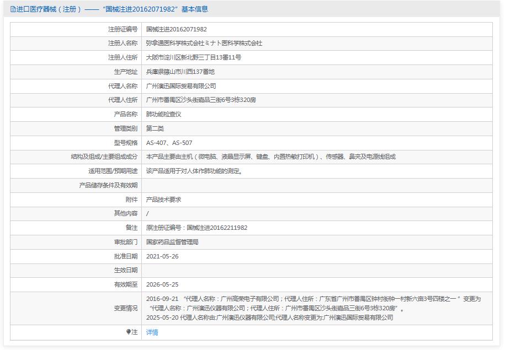This screenshot has width=505, height=350.
Task: Click approval authority 国家药品监督管理局
Action: point(172,242)
